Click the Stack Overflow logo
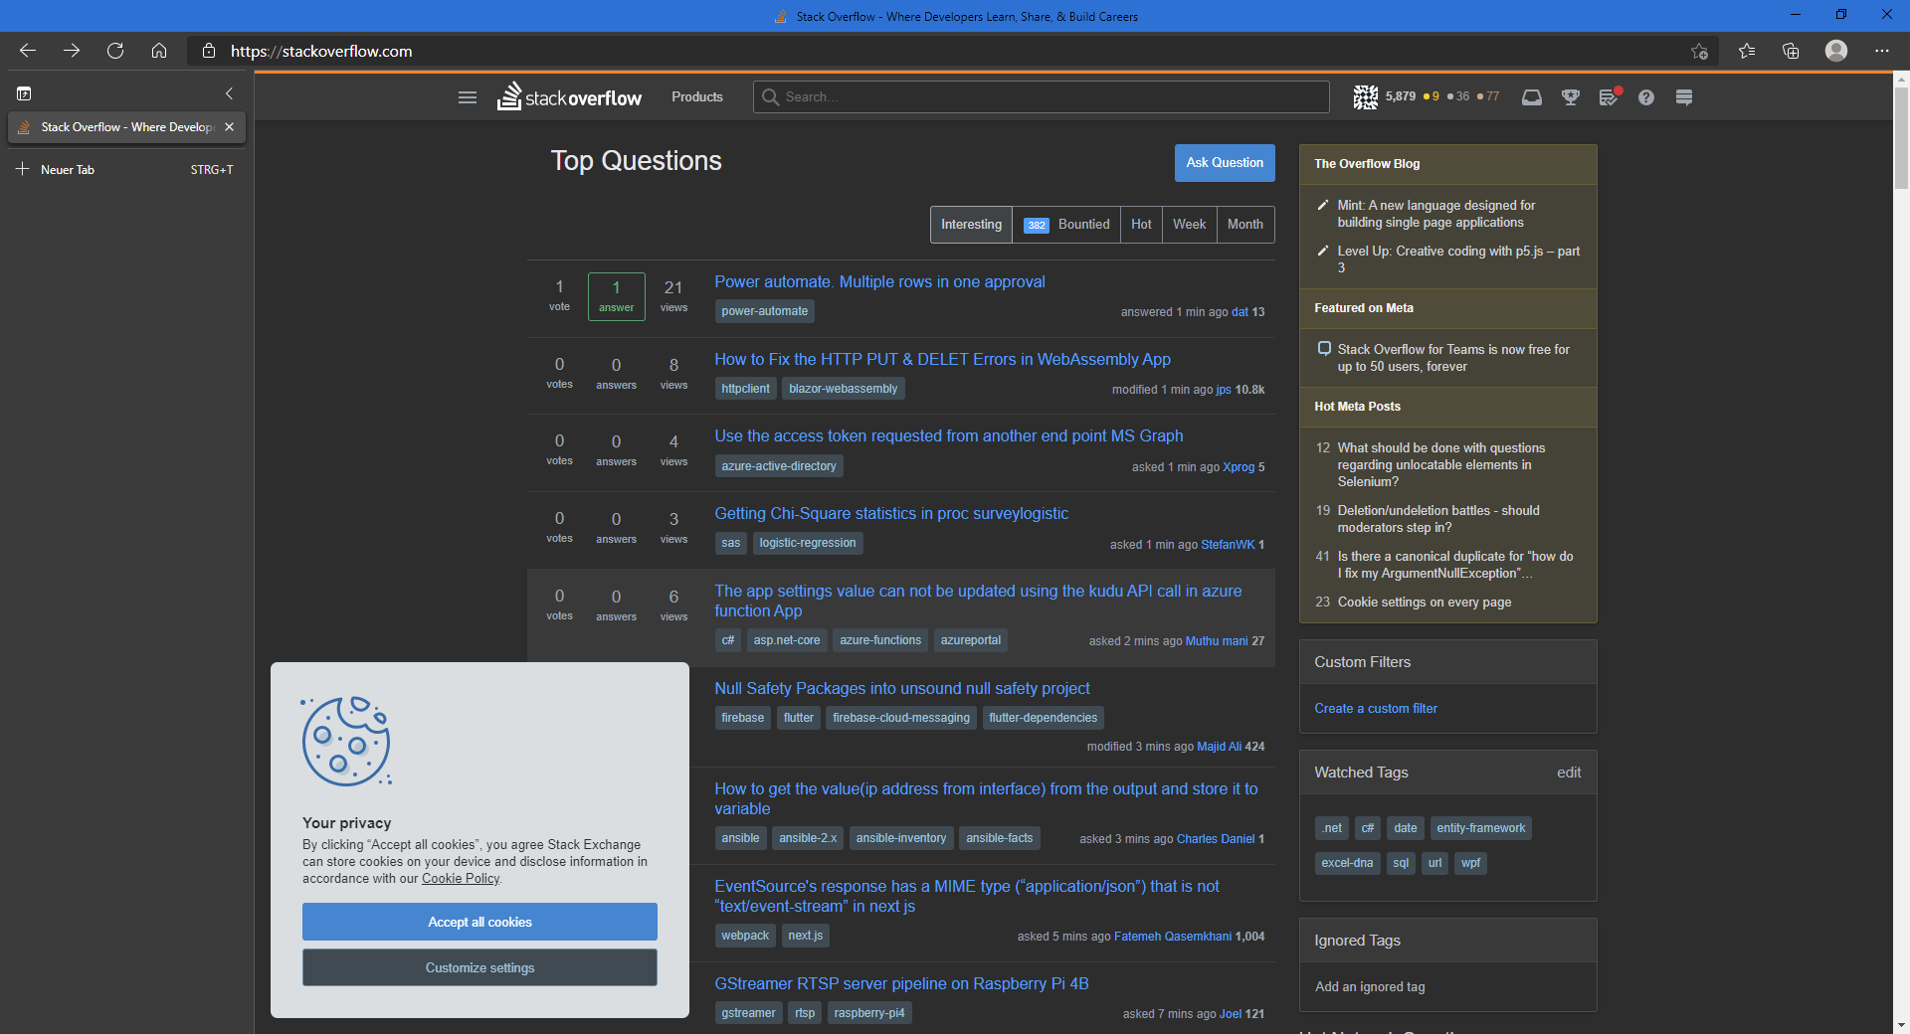This screenshot has width=1910, height=1034. coord(569,96)
